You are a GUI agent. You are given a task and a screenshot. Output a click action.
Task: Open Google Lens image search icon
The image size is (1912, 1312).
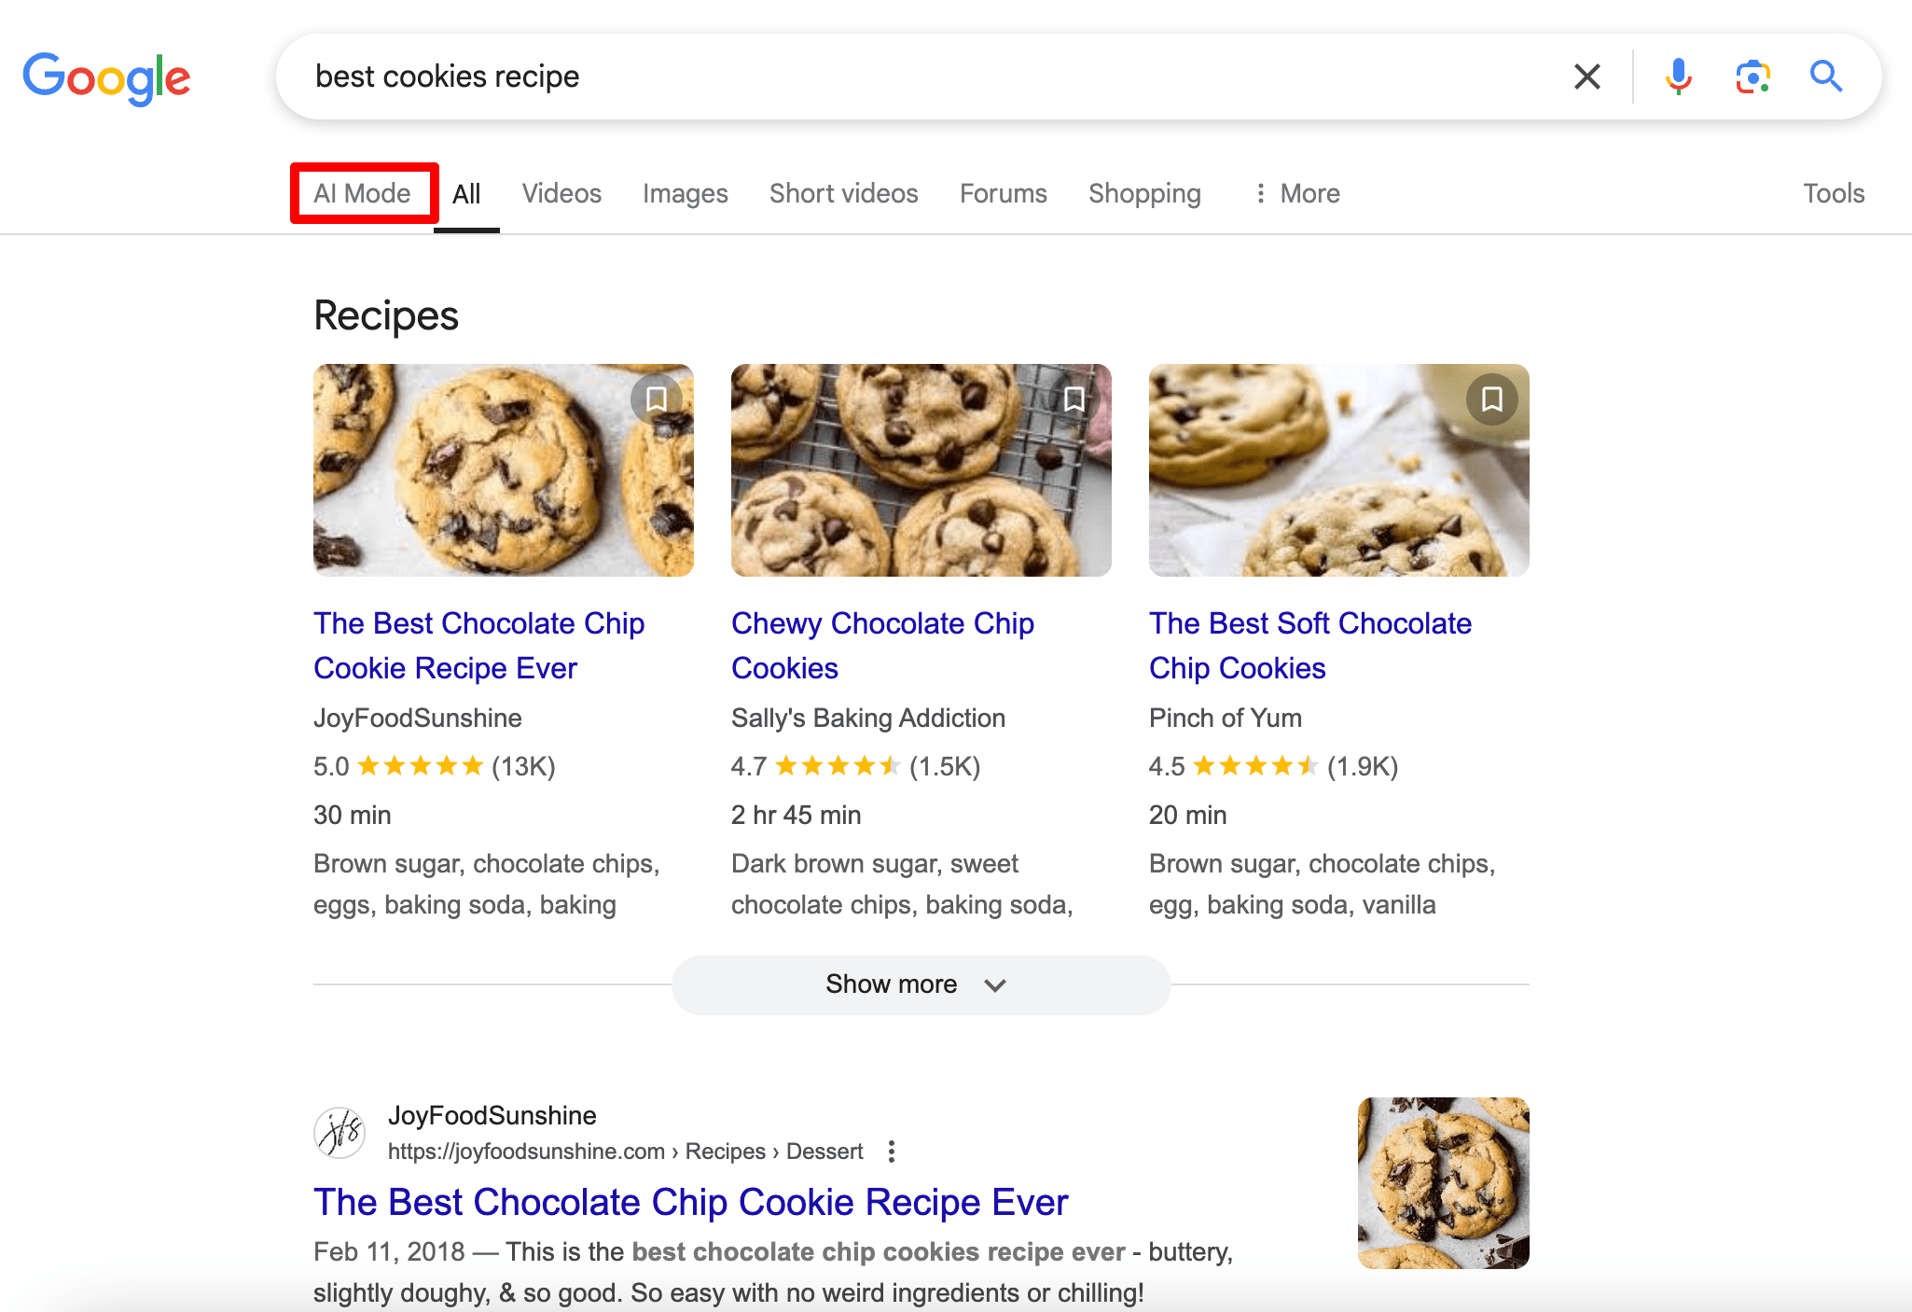(1752, 77)
